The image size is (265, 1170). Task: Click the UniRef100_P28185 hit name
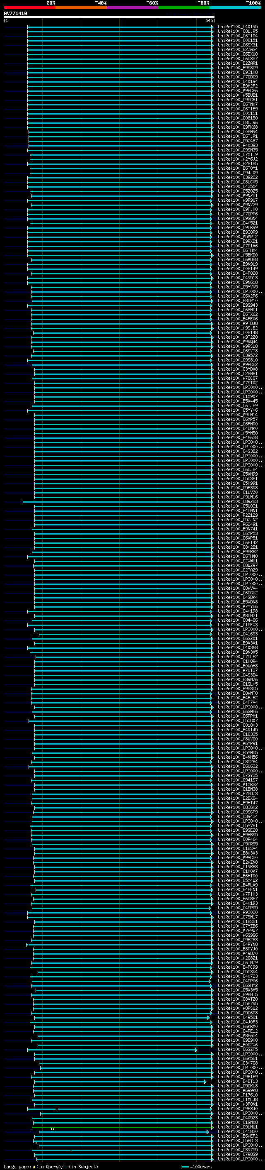pyautogui.click(x=238, y=164)
